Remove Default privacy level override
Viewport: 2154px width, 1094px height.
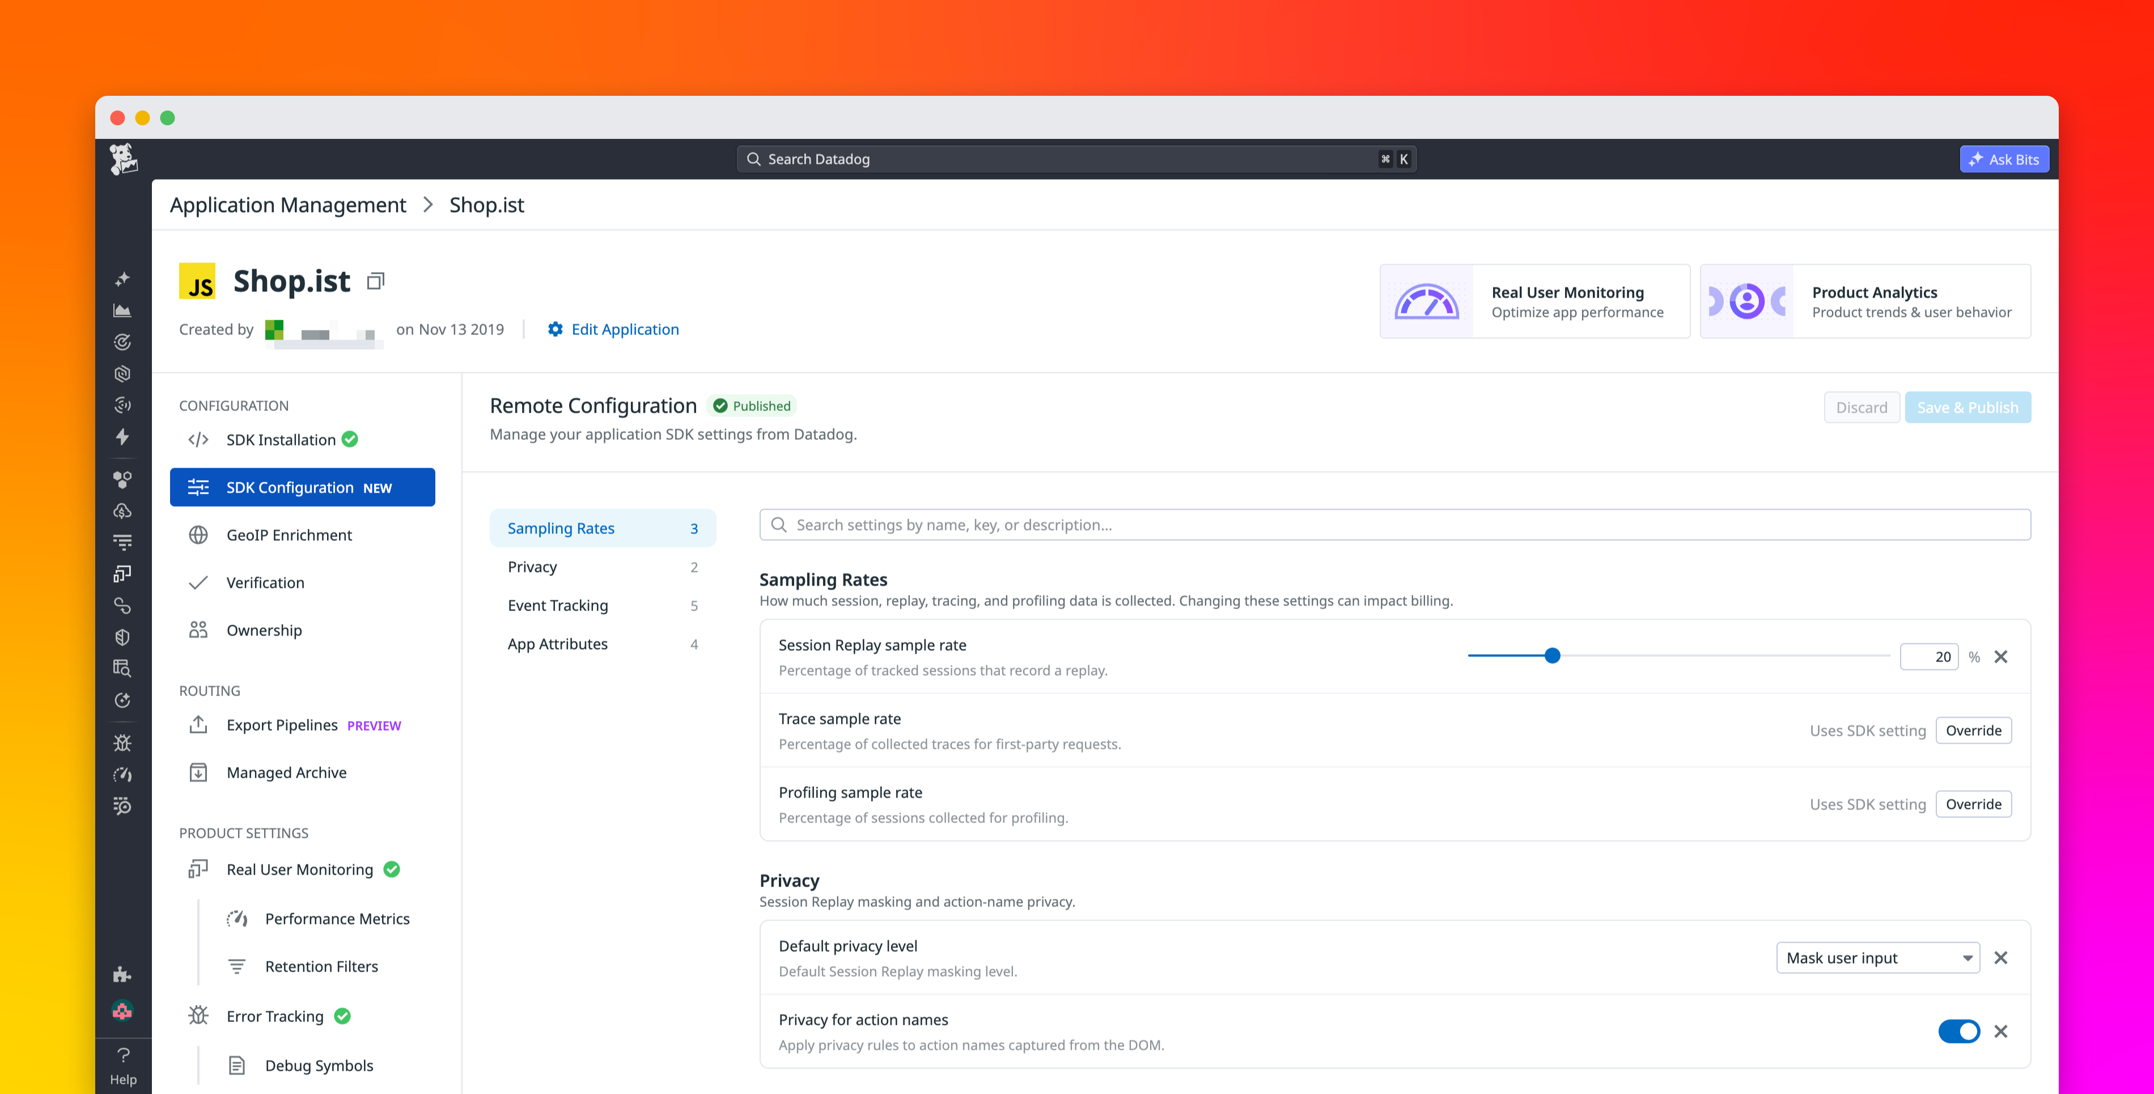[x=2001, y=957]
